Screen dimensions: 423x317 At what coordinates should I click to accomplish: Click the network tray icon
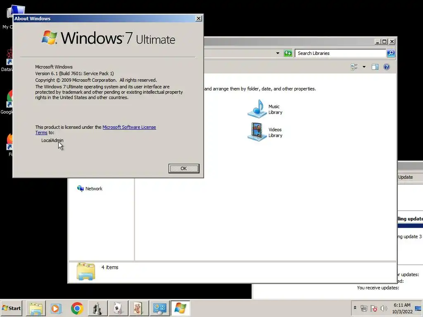(x=364, y=308)
